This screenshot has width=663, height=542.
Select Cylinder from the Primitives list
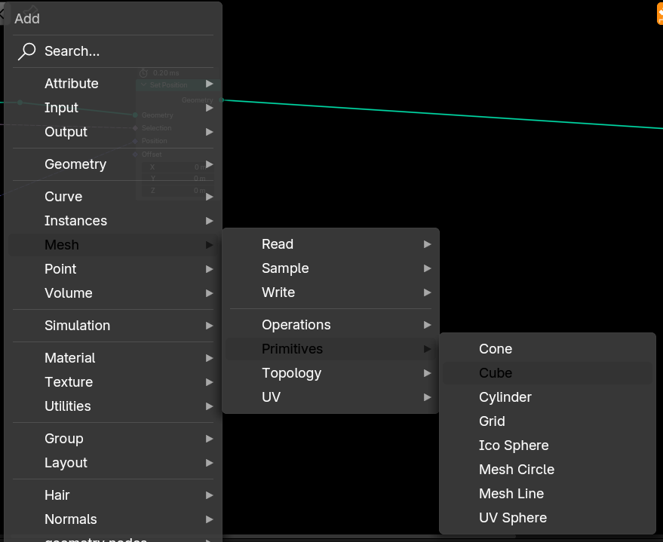point(547,397)
